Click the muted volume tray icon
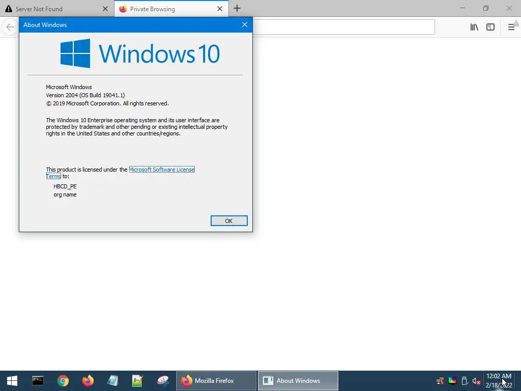 click(476, 381)
